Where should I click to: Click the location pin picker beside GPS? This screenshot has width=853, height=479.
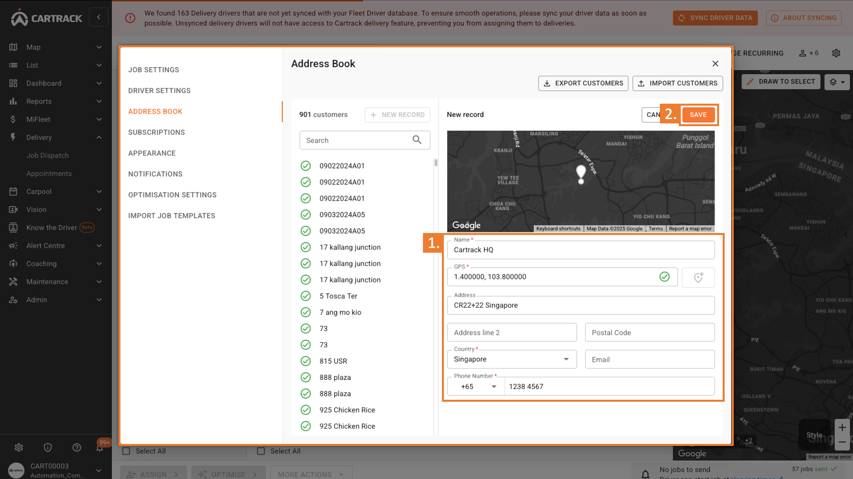[x=698, y=277]
